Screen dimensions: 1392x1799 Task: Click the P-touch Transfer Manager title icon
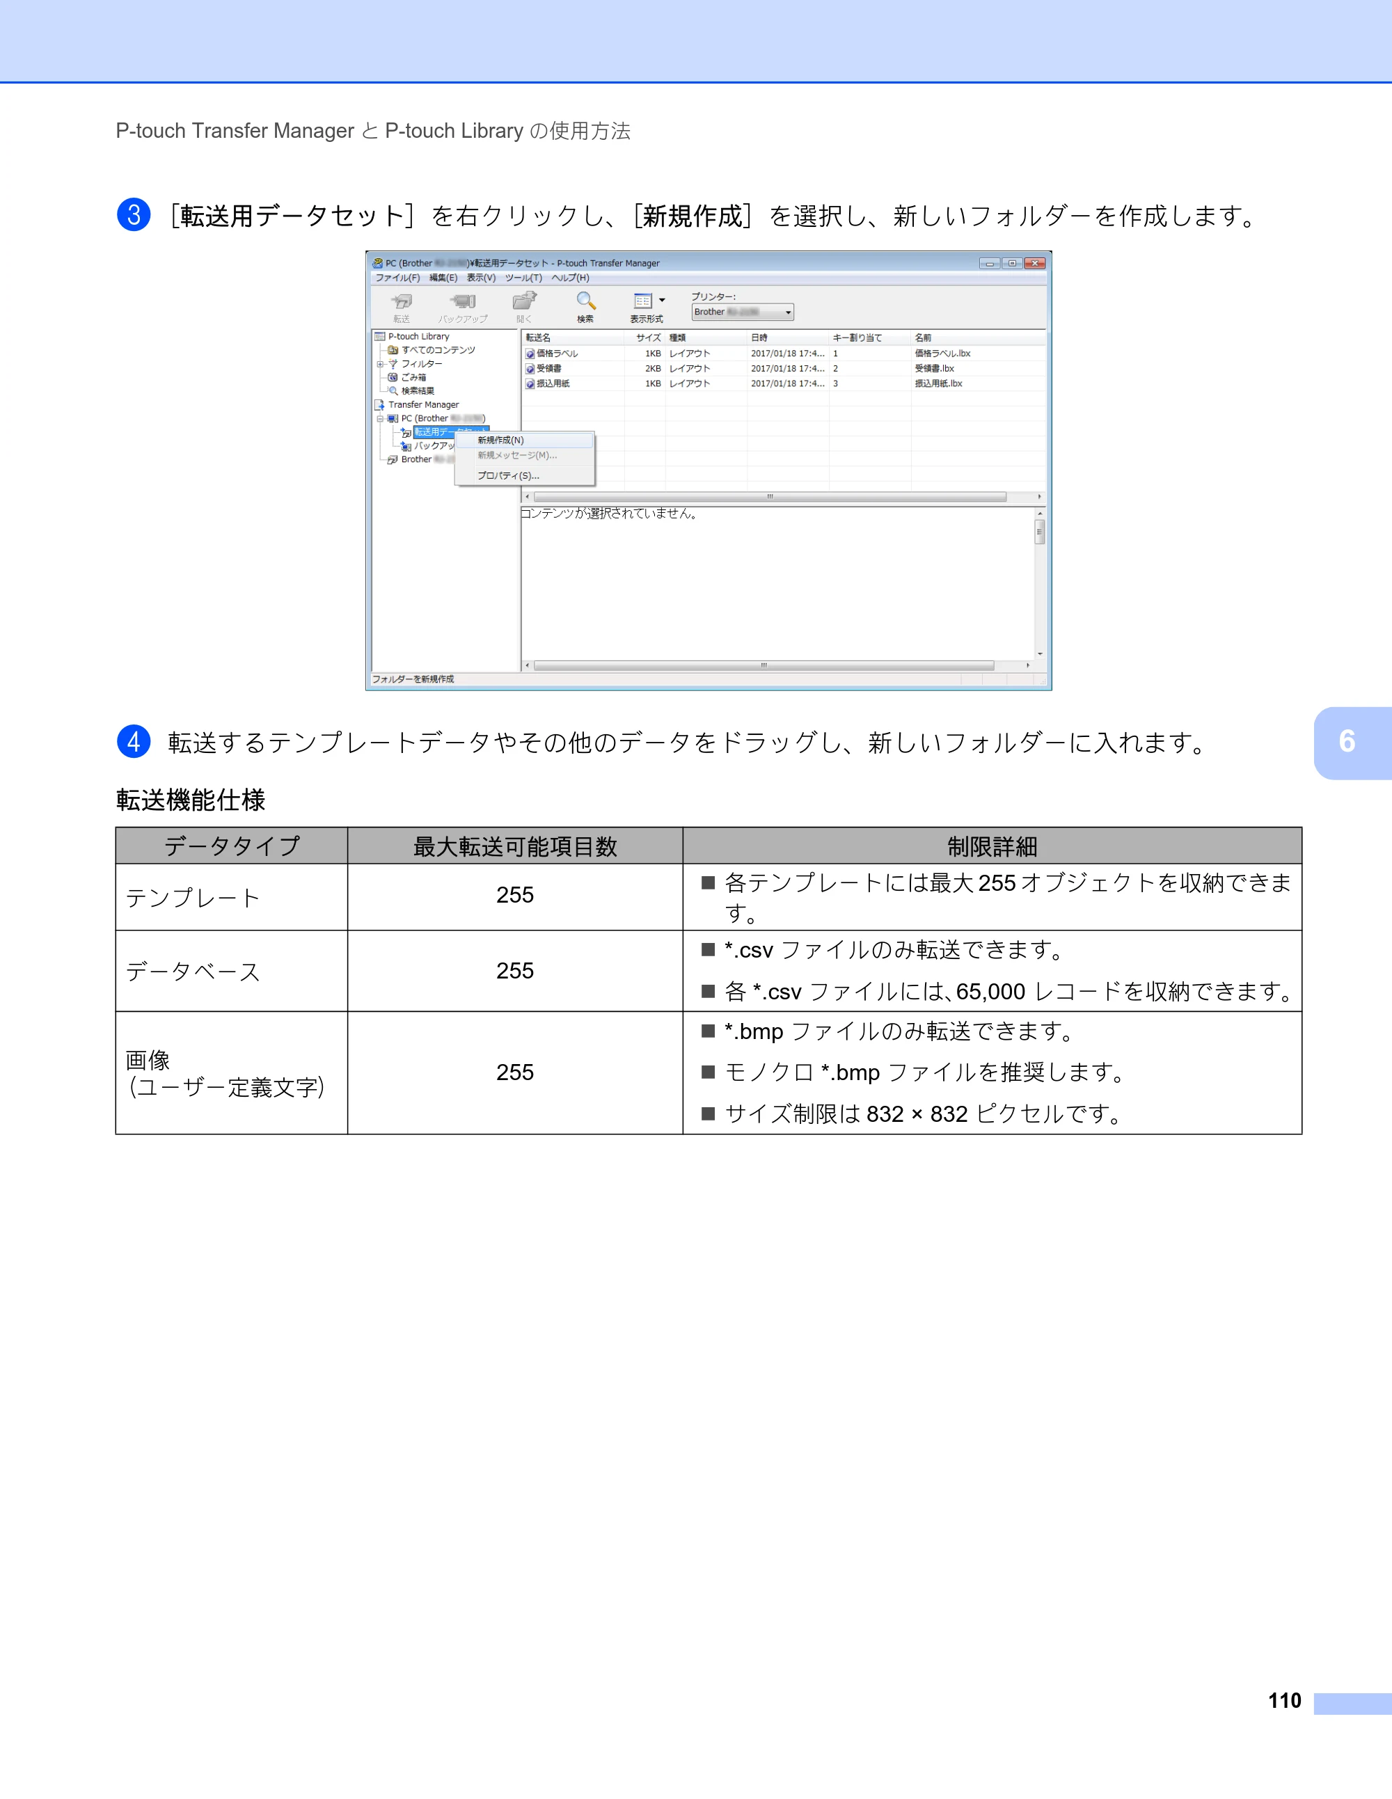(378, 264)
